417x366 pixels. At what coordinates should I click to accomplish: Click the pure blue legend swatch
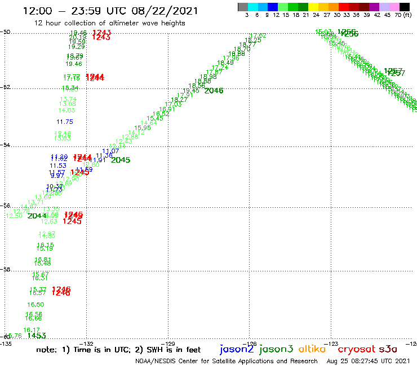[x=273, y=7]
